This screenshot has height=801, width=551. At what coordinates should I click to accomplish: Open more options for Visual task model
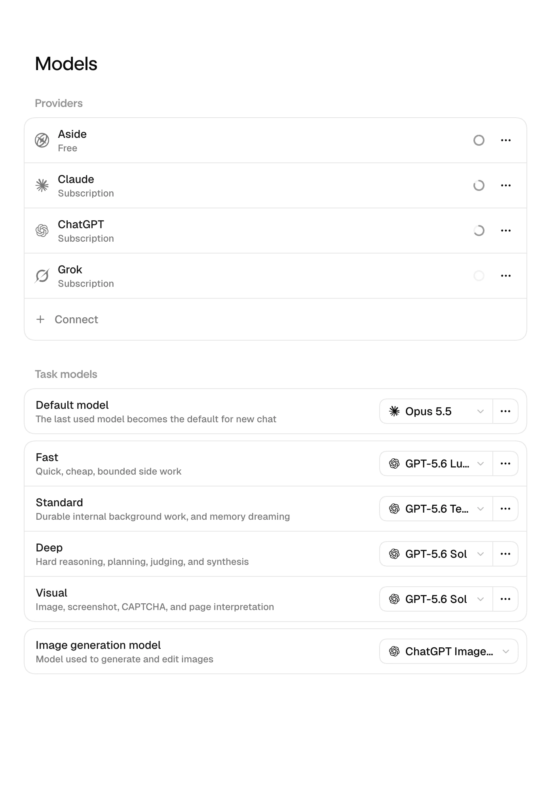pyautogui.click(x=505, y=599)
